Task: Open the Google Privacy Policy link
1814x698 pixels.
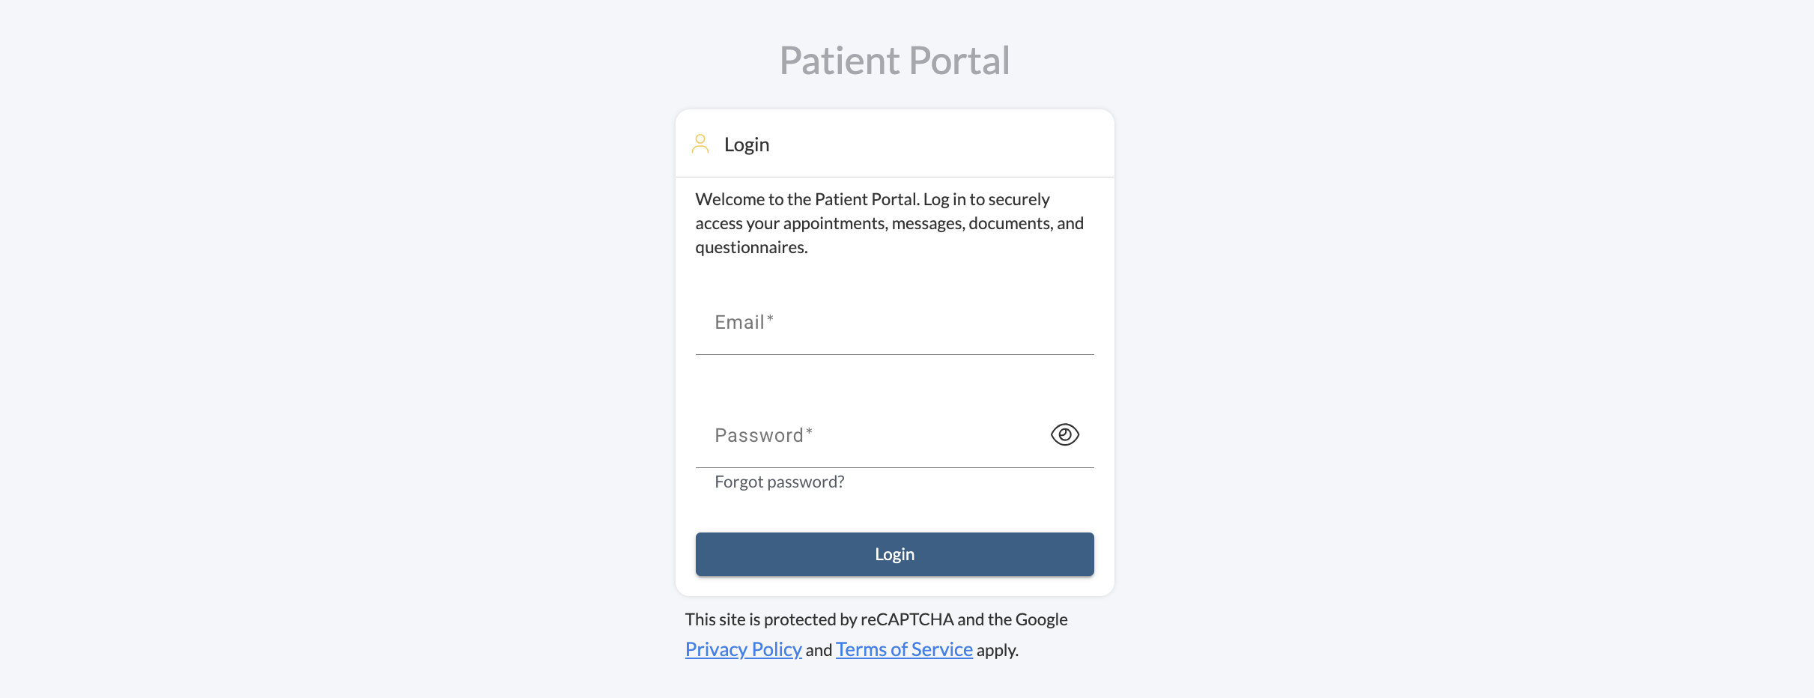Action: [743, 649]
